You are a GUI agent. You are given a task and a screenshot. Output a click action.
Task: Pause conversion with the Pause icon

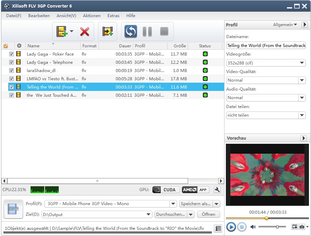[x=147, y=31]
